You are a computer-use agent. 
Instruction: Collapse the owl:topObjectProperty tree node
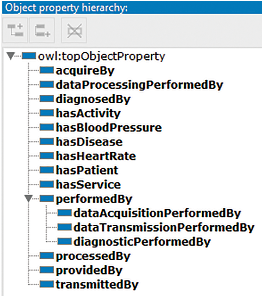10,56
